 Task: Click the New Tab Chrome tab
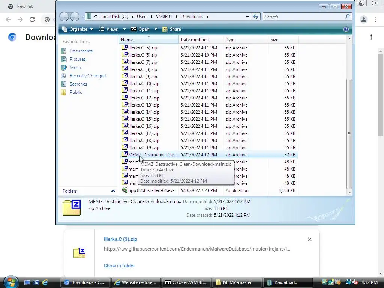pos(25,6)
